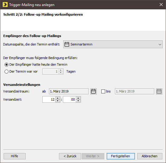166x163 pixels.
Task: Click the yellow app icon in title bar
Action: click(x=5, y=5)
